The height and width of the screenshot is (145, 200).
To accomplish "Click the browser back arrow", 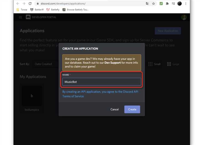I will 18,3.
